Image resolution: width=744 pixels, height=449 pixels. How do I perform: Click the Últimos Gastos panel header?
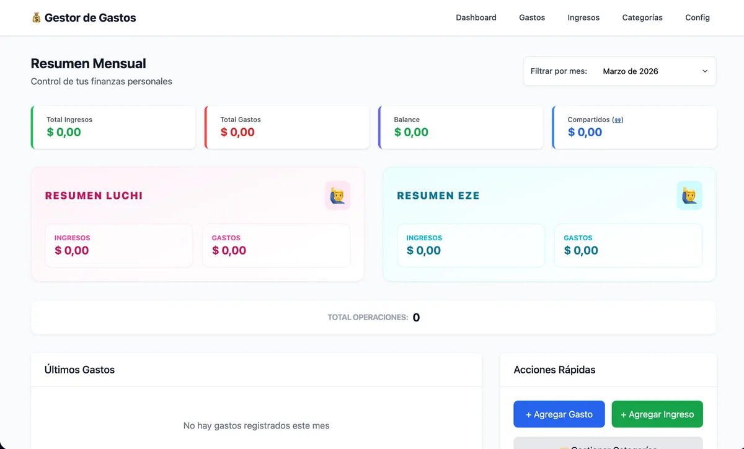pos(79,369)
